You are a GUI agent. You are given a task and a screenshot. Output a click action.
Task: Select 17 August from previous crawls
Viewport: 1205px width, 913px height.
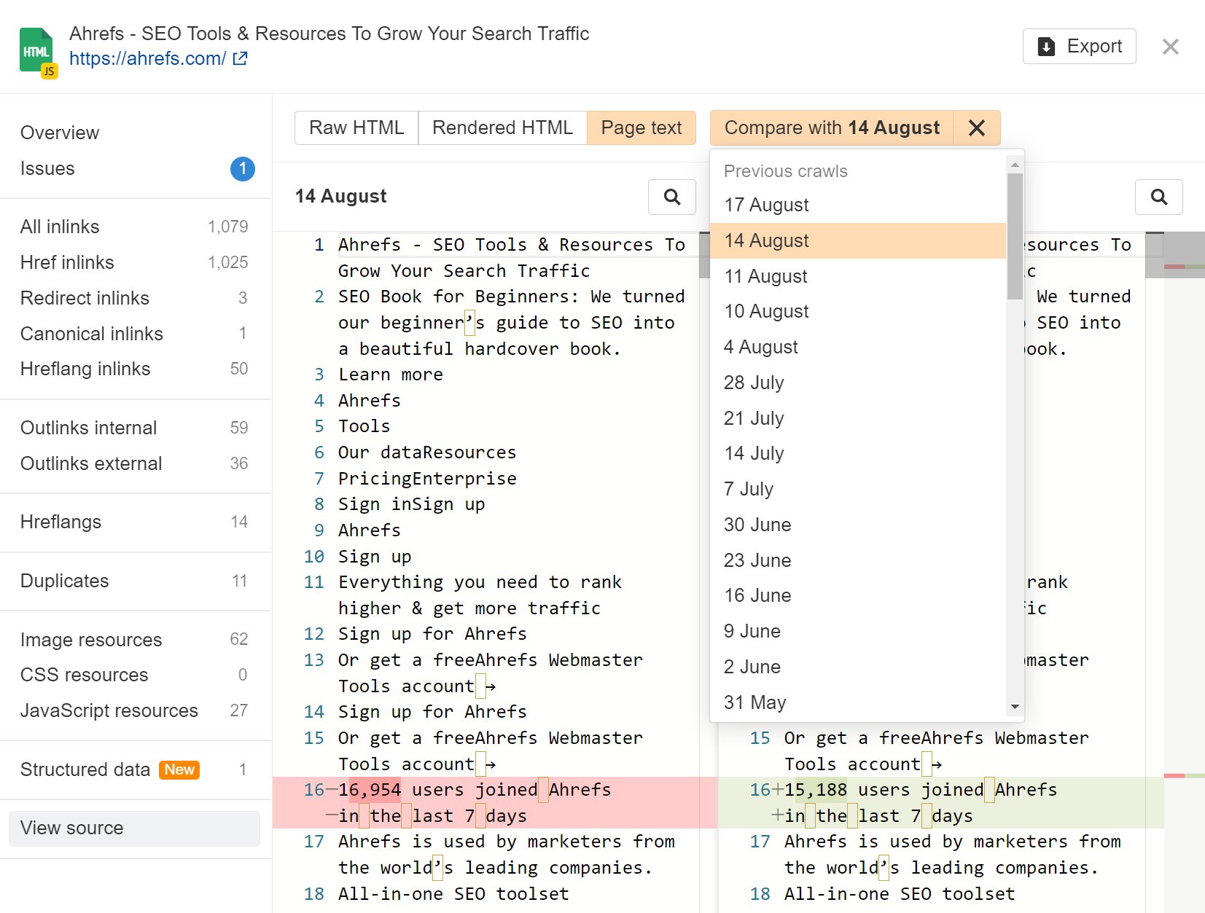[766, 205]
